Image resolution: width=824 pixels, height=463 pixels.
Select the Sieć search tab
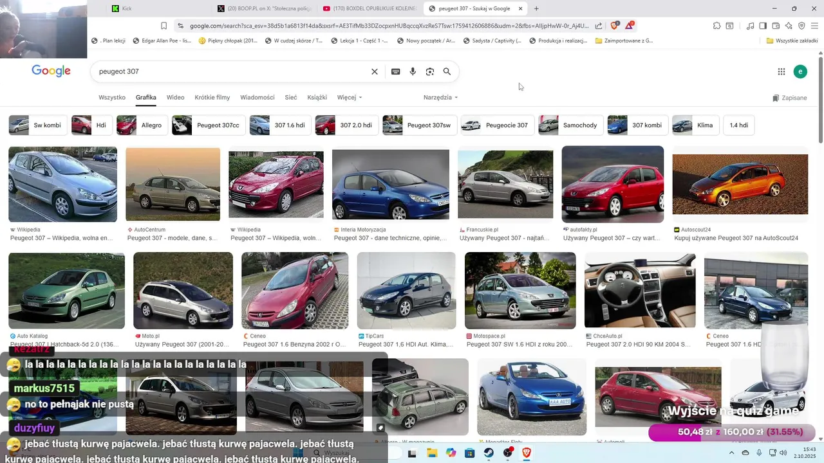291,98
